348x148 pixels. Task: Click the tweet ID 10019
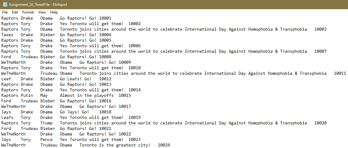135,118
